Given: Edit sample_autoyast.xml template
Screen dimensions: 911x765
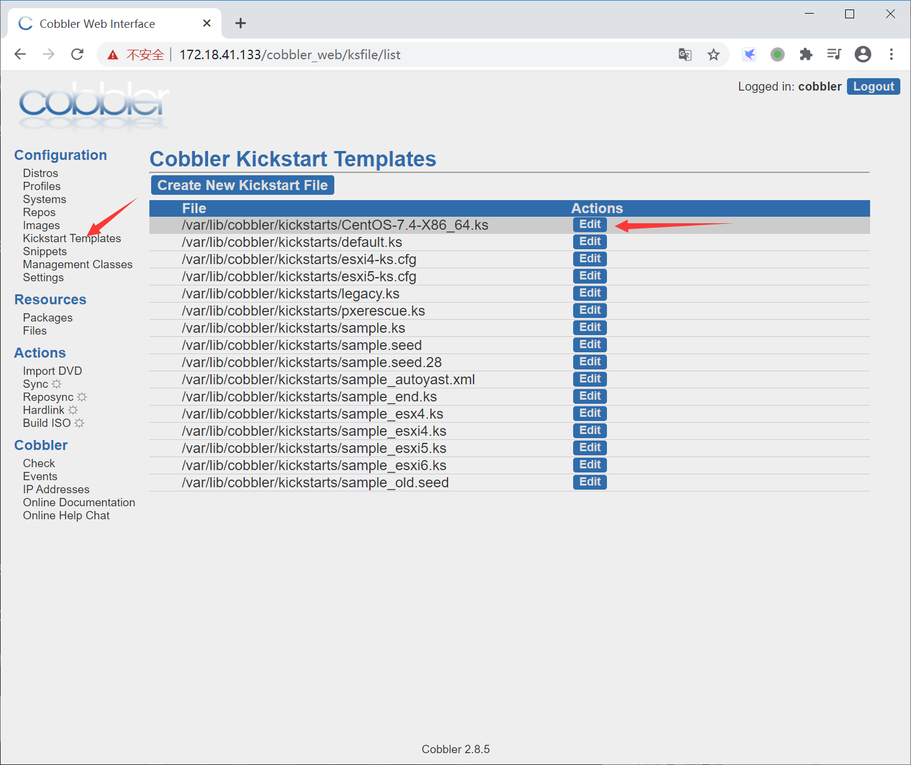Looking at the screenshot, I should (x=590, y=379).
